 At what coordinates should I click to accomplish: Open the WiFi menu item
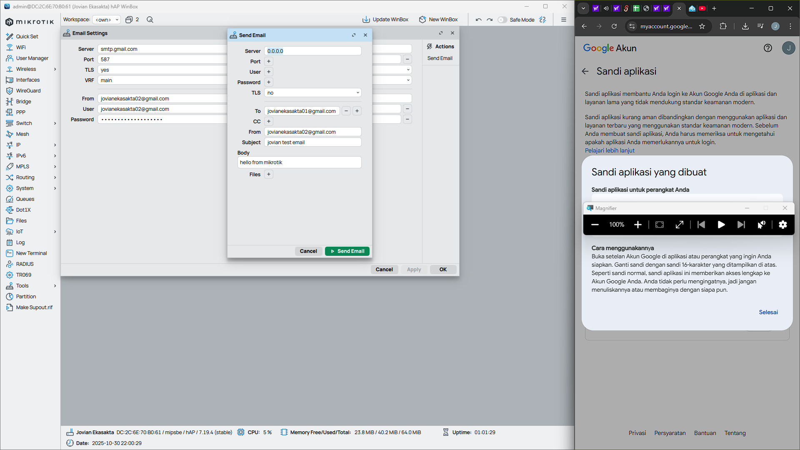[x=21, y=47]
